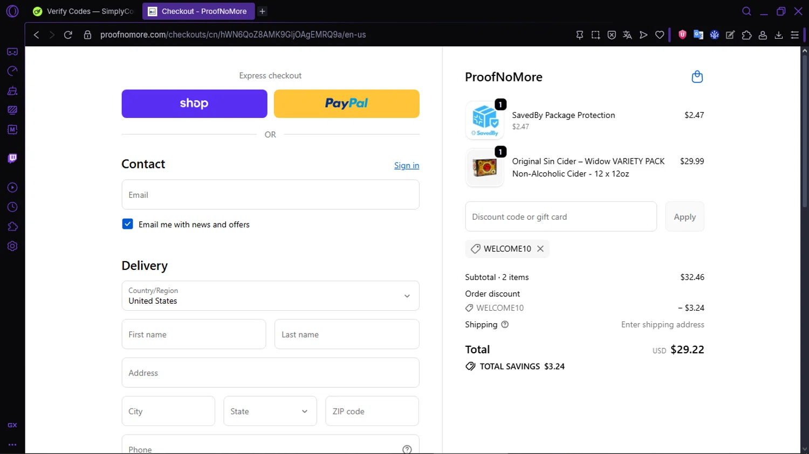Open the profile account icon in toolbar
809x454 pixels.
pos(763,34)
